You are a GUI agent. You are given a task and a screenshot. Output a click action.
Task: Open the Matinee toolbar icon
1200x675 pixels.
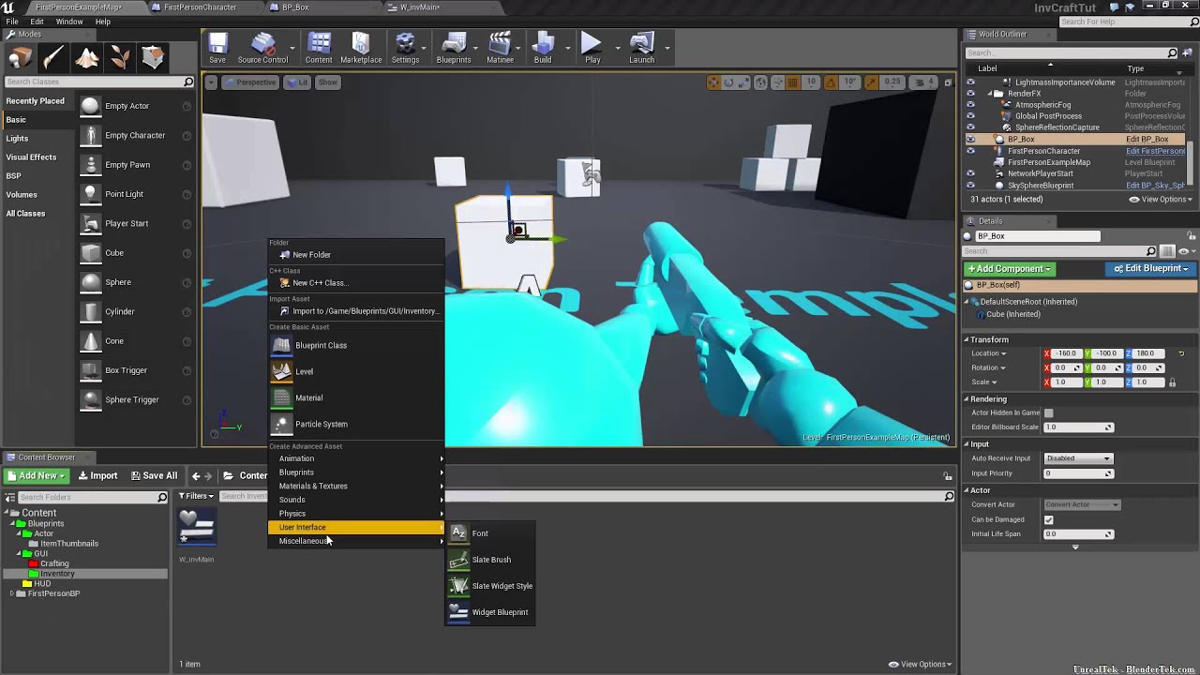pyautogui.click(x=500, y=48)
